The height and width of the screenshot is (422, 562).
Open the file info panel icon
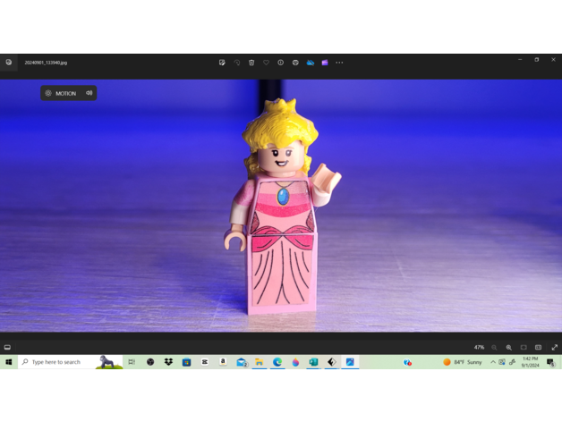280,63
